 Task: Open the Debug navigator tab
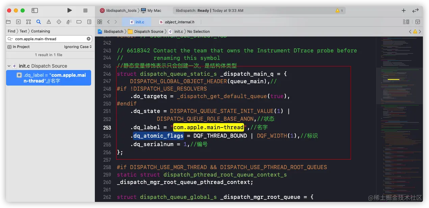[69, 22]
